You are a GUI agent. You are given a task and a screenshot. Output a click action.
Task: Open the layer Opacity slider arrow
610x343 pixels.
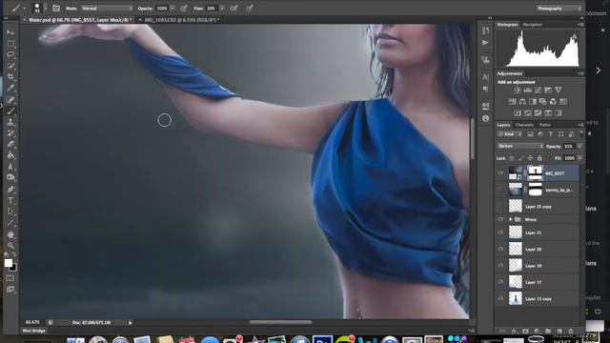coord(579,146)
